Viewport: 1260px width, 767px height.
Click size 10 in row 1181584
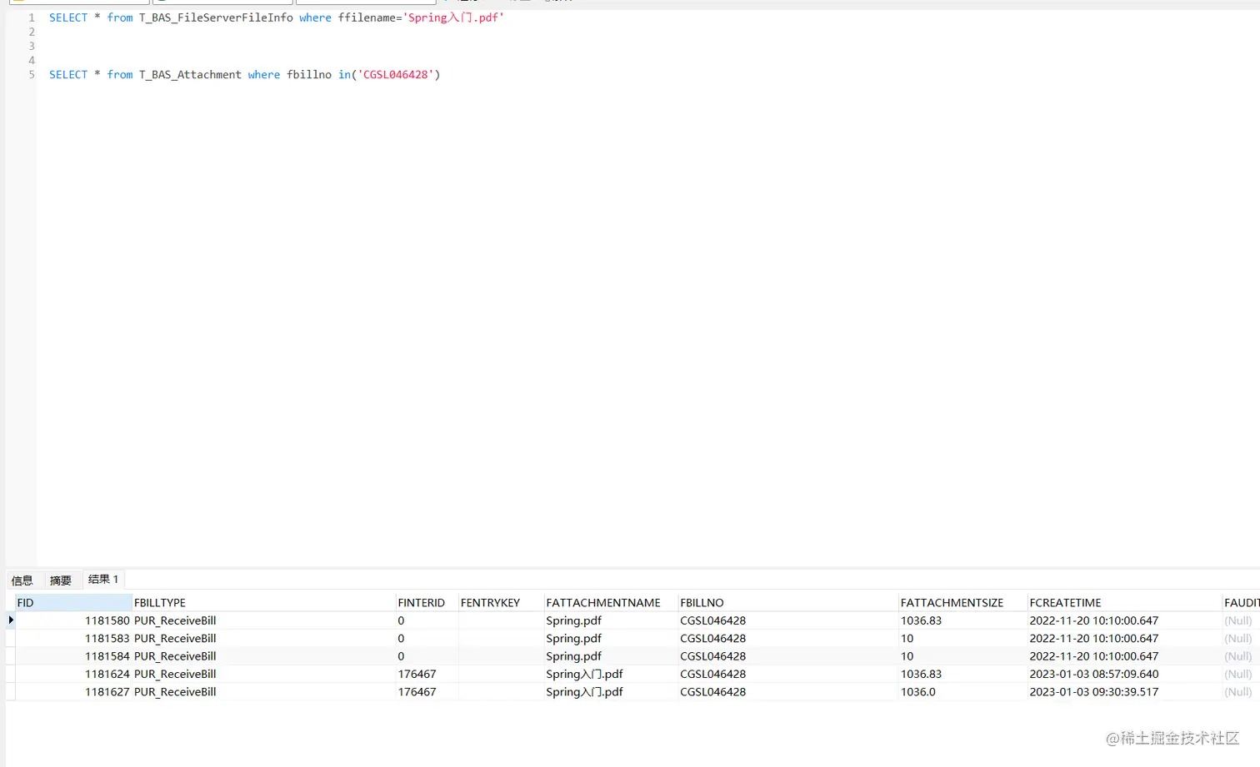click(x=907, y=656)
